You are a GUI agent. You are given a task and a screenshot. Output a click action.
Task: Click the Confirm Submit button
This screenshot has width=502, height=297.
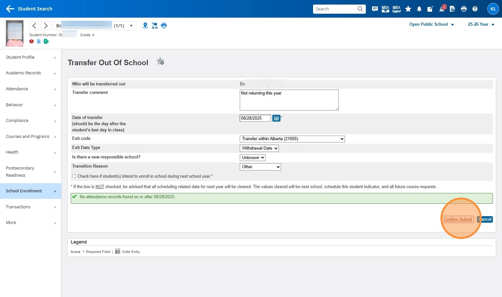click(458, 219)
